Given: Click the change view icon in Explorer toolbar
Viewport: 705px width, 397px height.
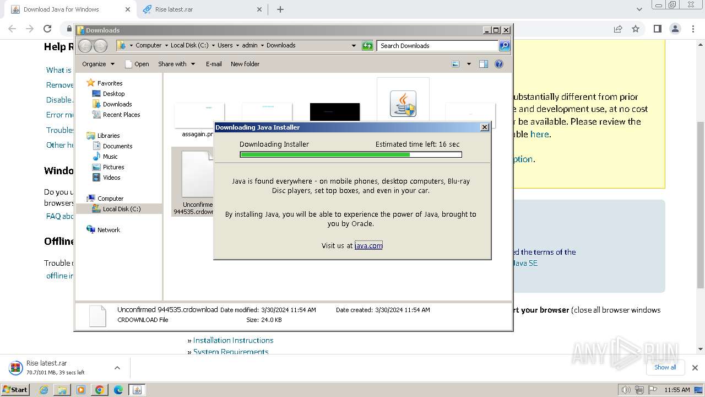Looking at the screenshot, I should coord(455,64).
